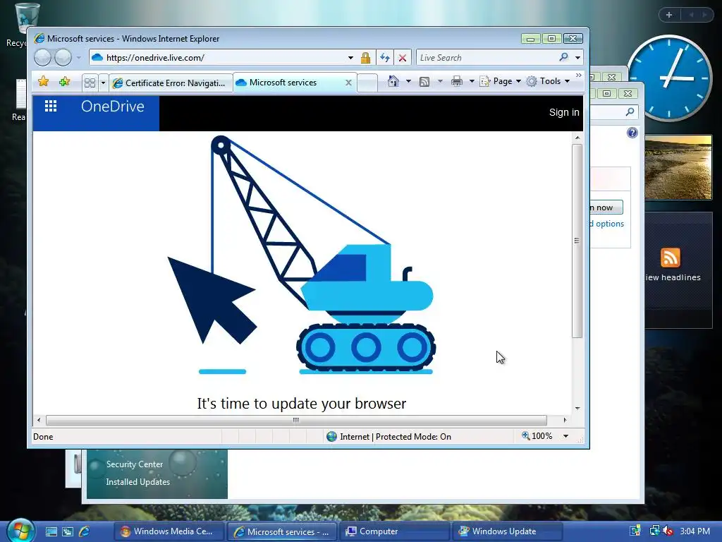Click the horizontal scrollbar left arrow
Image resolution: width=722 pixels, height=542 pixels.
[39, 420]
